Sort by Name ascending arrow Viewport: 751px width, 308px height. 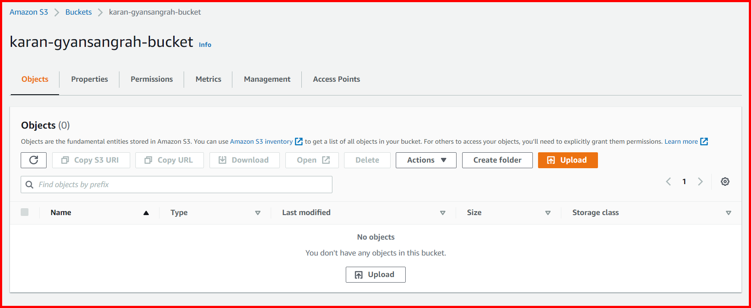pyautogui.click(x=146, y=213)
